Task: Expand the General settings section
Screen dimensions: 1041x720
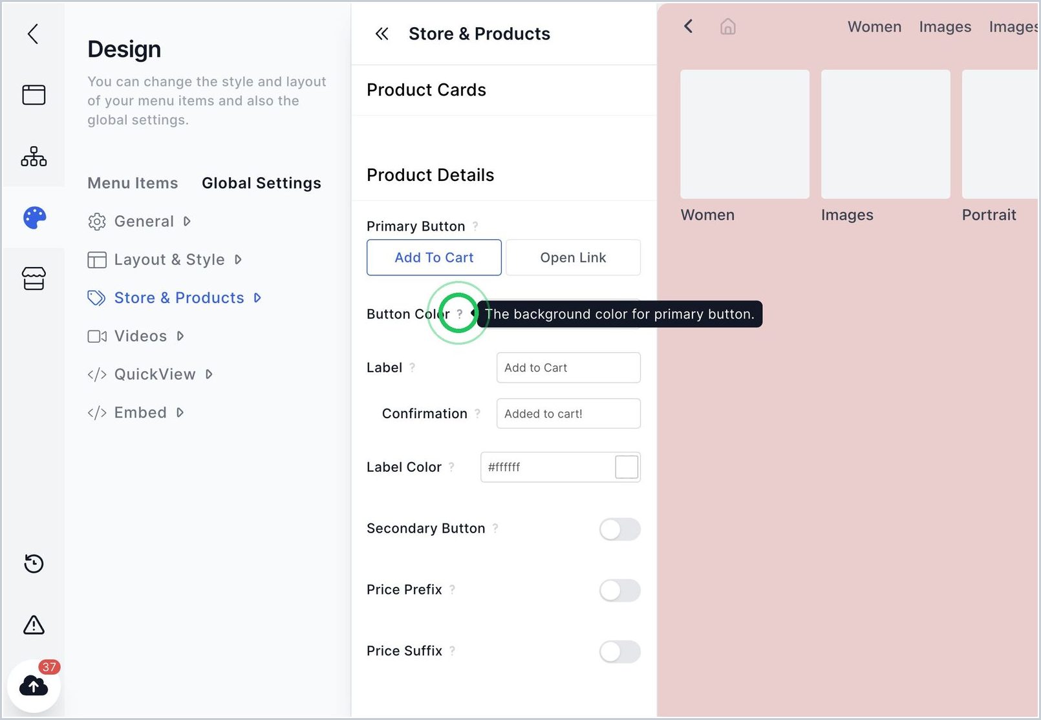Action: point(139,221)
